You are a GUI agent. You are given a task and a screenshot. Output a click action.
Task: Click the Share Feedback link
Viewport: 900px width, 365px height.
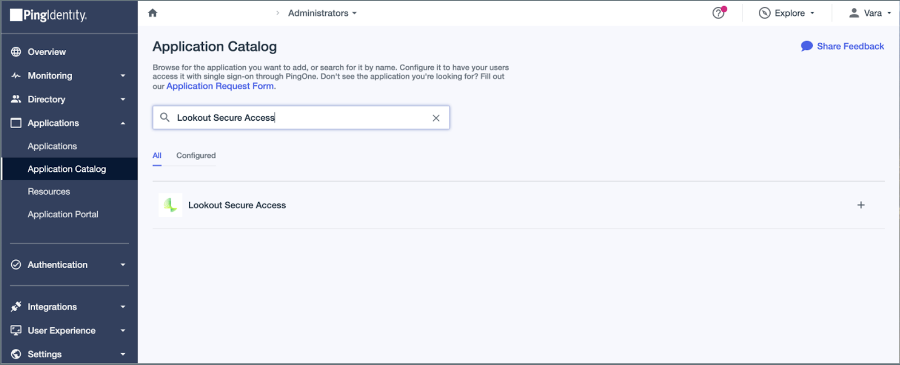(850, 46)
